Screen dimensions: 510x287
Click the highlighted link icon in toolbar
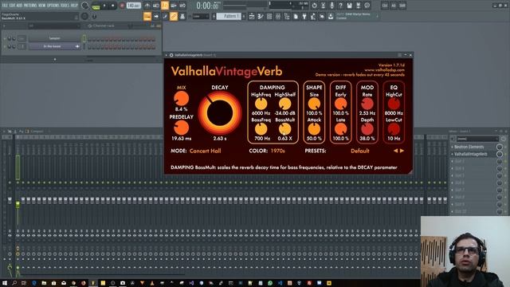[x=174, y=16]
